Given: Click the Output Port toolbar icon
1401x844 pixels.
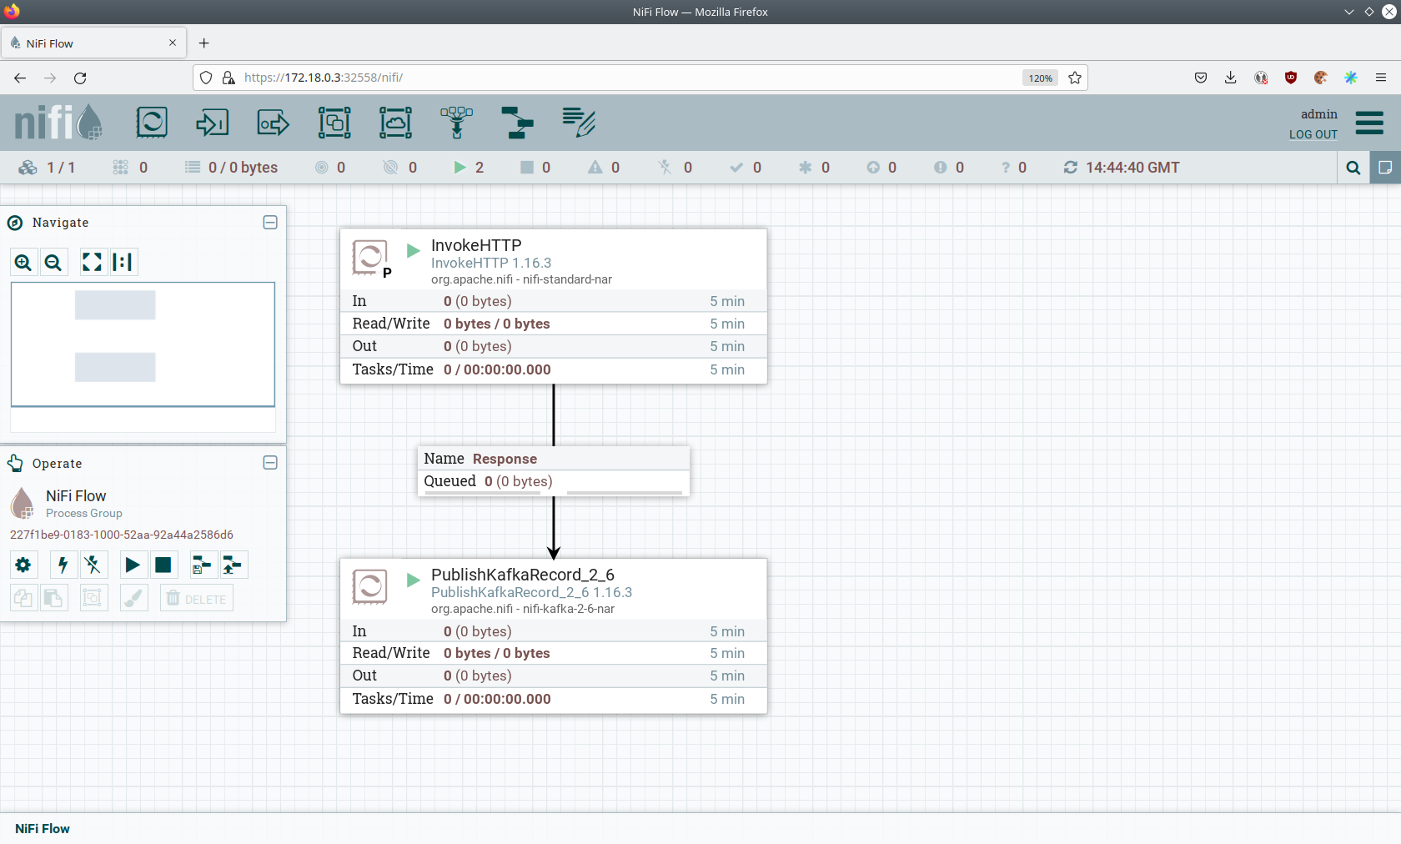Looking at the screenshot, I should point(273,123).
